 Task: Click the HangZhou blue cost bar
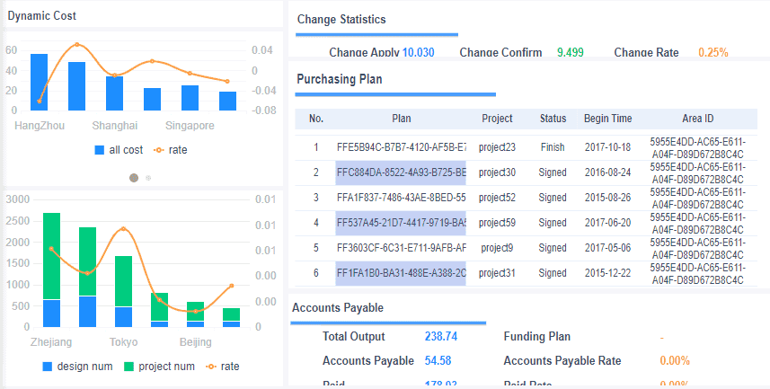click(39, 82)
